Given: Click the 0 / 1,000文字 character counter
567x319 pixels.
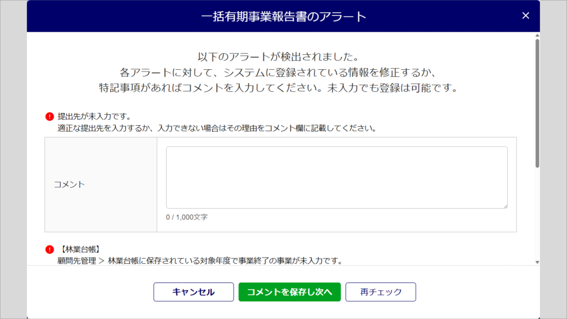Looking at the screenshot, I should pyautogui.click(x=187, y=217).
